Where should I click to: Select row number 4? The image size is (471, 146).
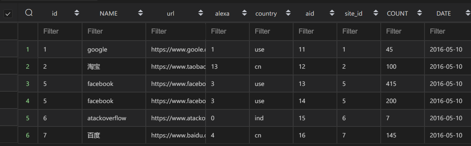point(28,101)
